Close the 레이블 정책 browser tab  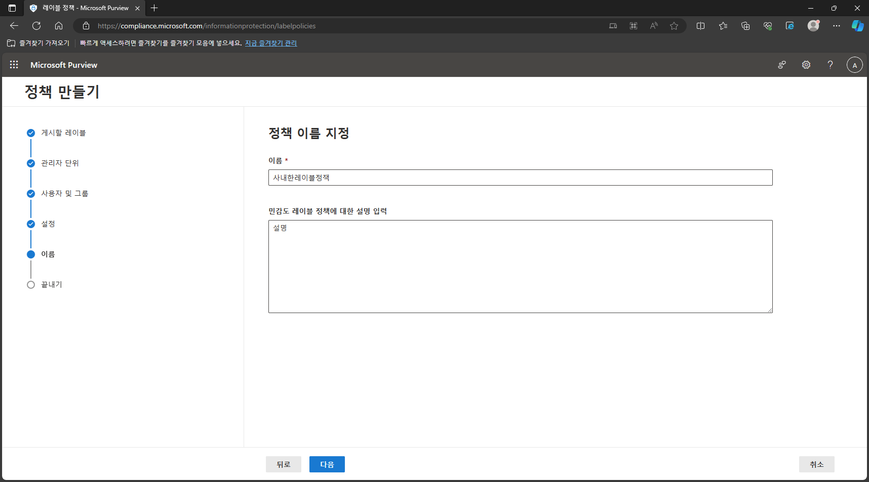tap(137, 8)
